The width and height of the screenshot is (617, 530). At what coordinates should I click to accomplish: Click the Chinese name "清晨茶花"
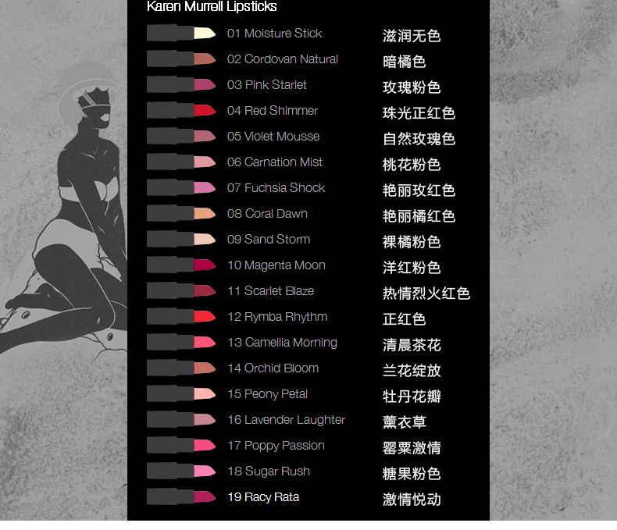coord(412,345)
